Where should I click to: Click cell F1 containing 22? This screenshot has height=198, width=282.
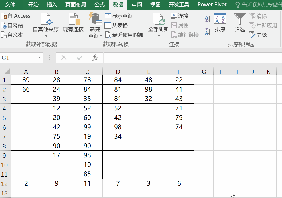[179, 80]
